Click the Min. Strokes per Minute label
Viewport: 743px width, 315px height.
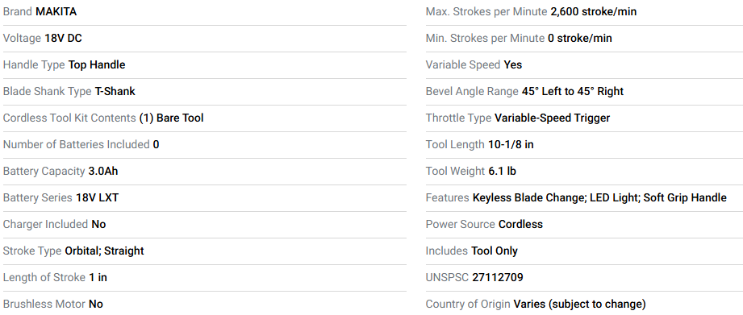tap(485, 39)
